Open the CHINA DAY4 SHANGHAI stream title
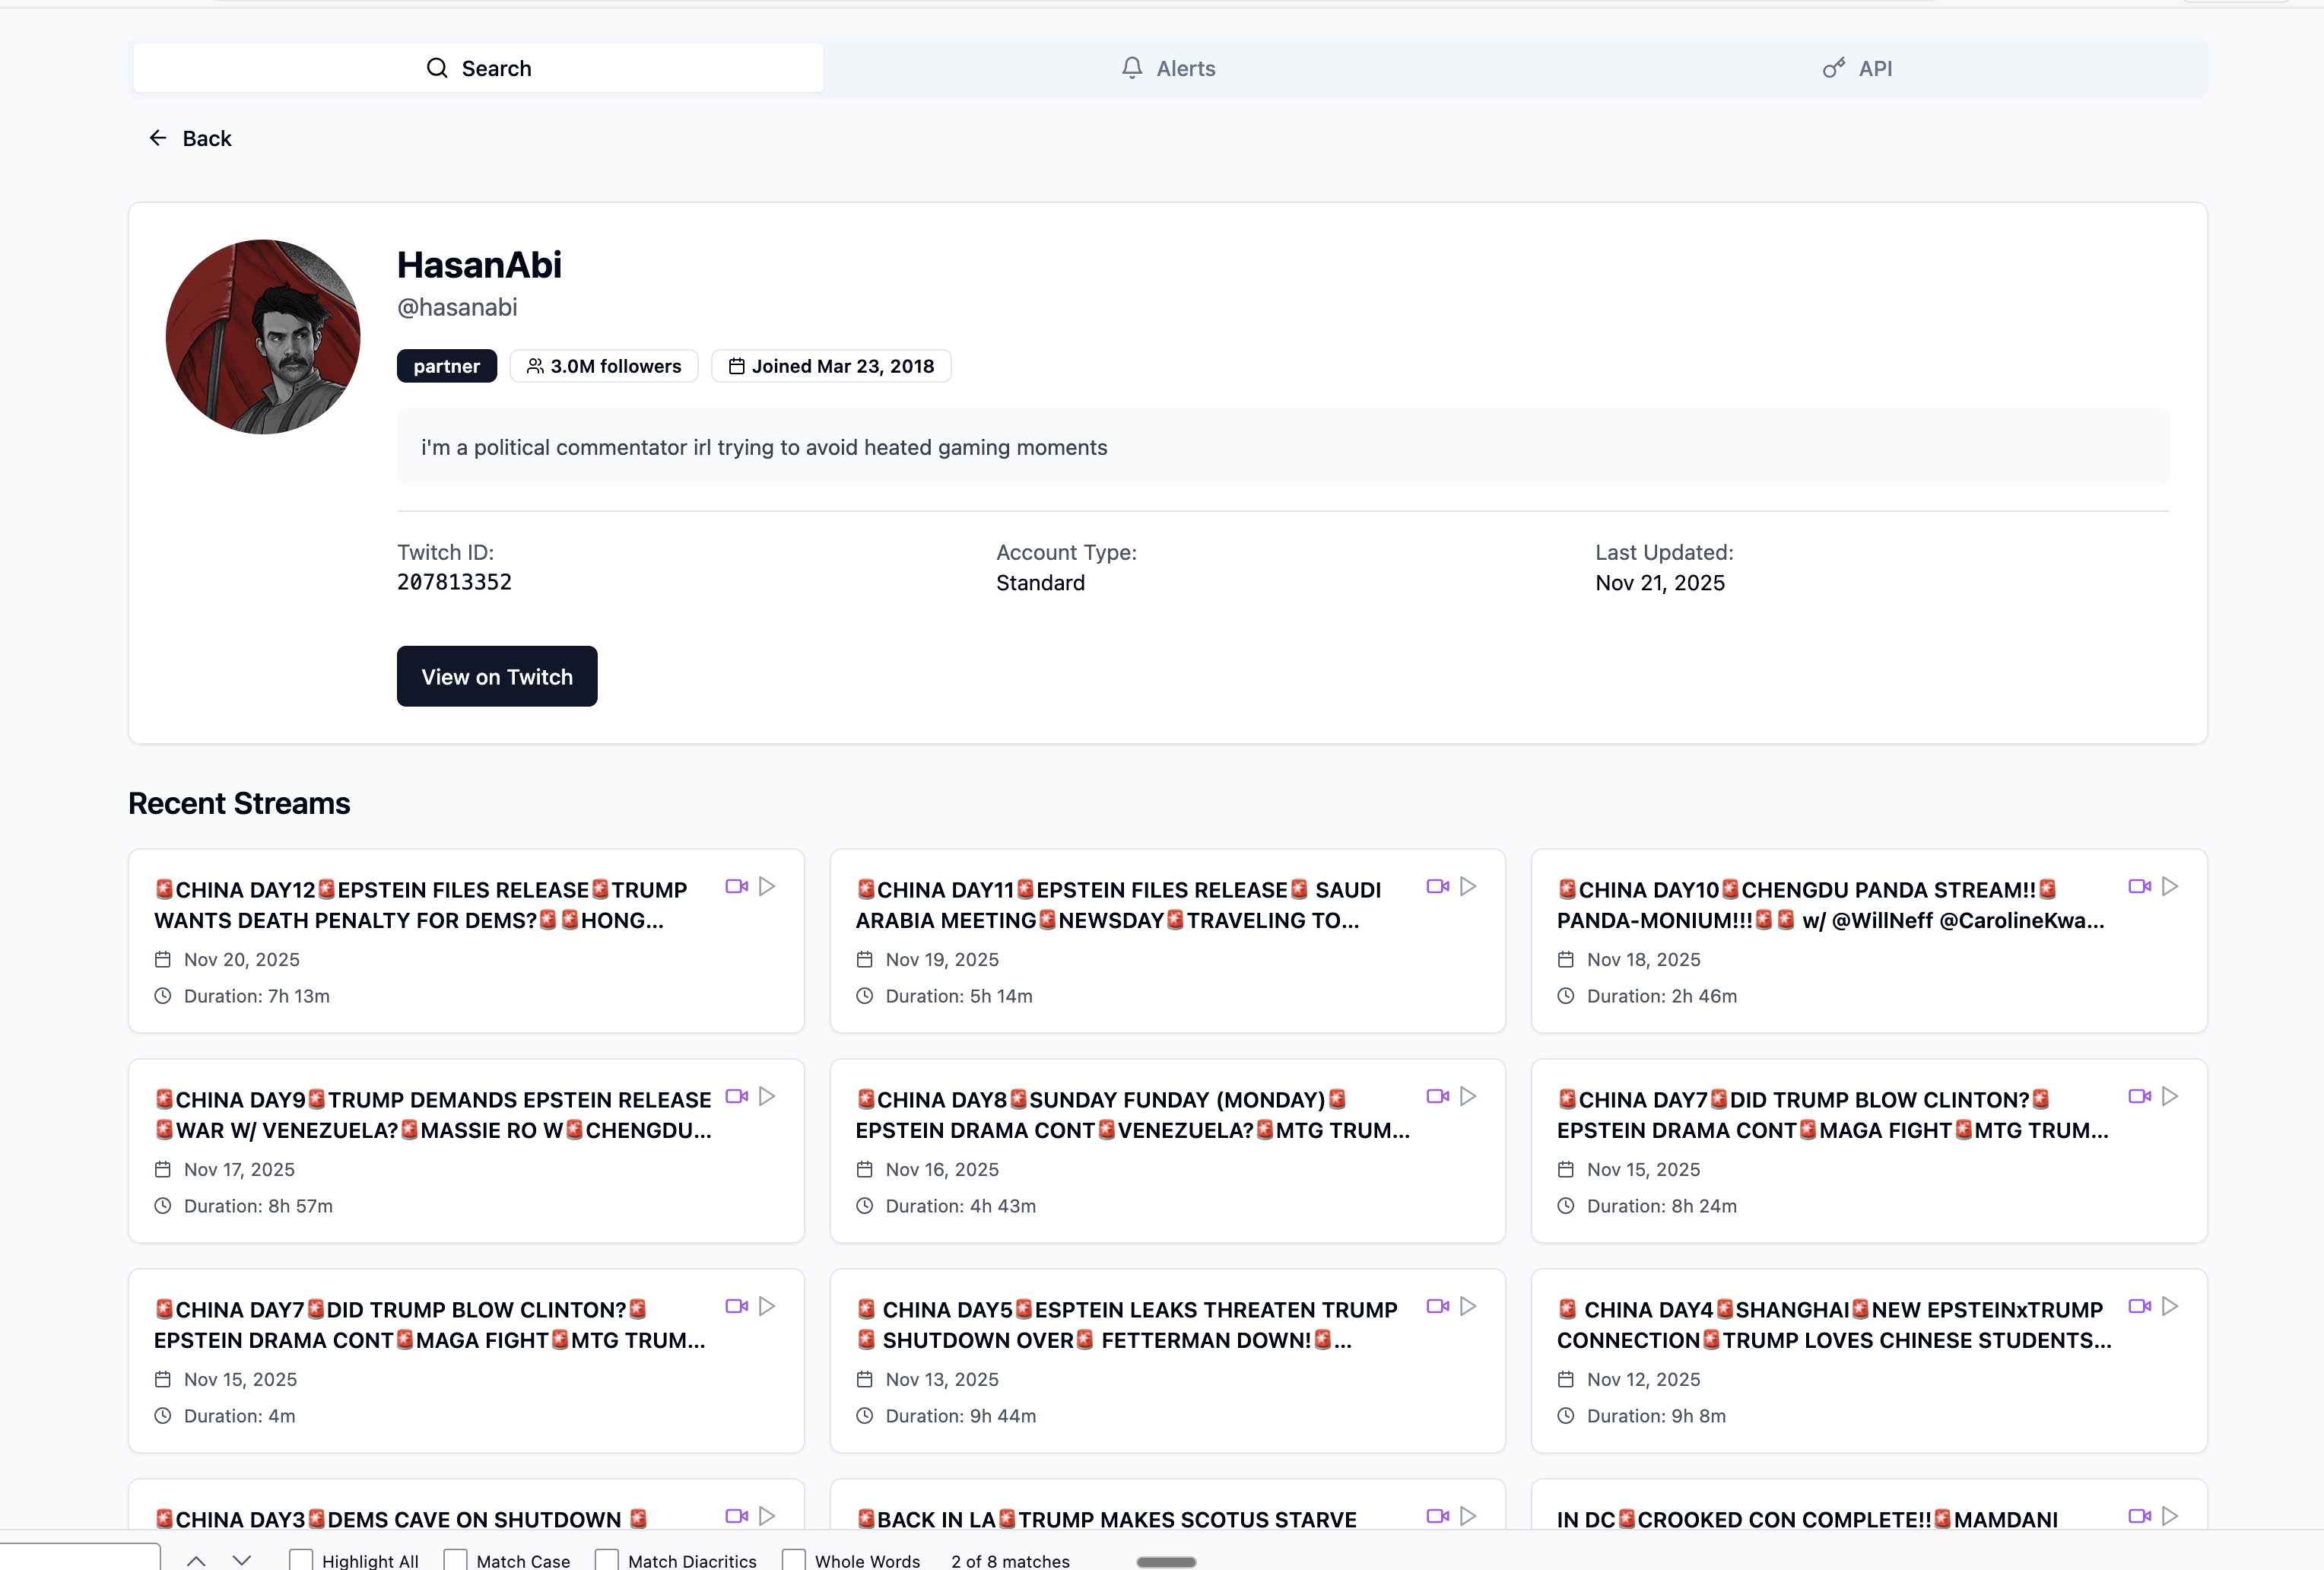Screen dimensions: 2324x1570 coord(1834,1325)
